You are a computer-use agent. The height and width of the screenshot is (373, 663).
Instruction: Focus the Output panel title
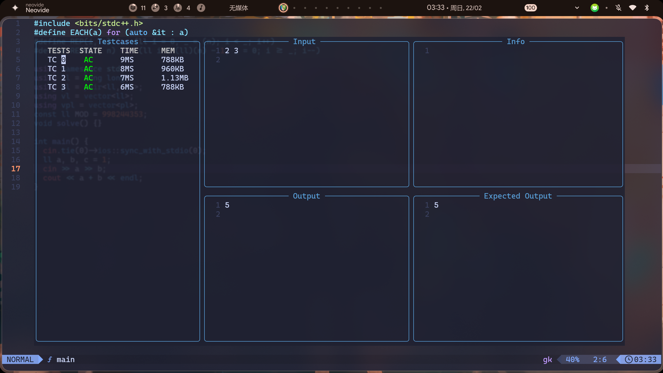point(306,196)
